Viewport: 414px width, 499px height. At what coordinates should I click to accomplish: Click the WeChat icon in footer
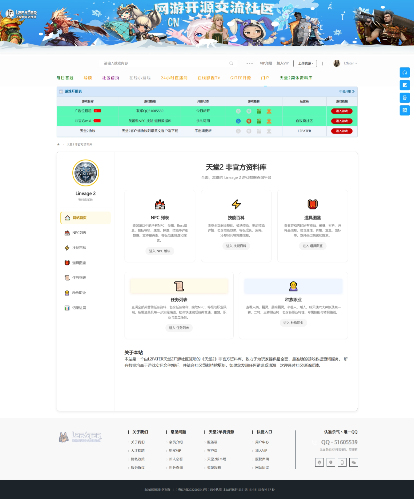354,462
